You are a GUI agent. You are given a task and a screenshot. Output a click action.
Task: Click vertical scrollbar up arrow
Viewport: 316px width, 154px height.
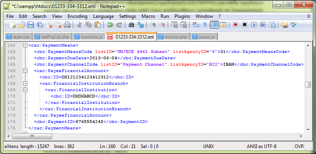308,45
